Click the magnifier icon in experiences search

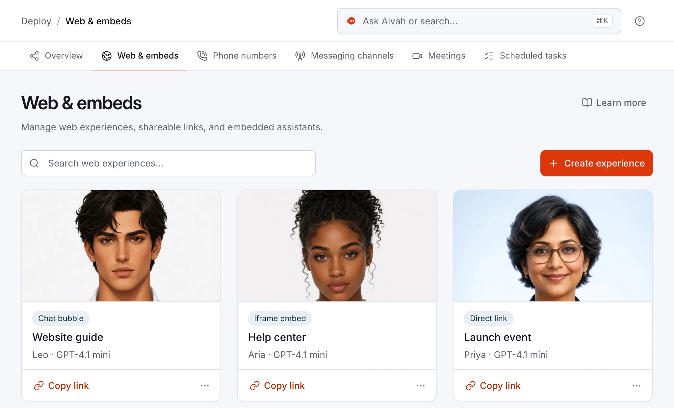pos(34,163)
